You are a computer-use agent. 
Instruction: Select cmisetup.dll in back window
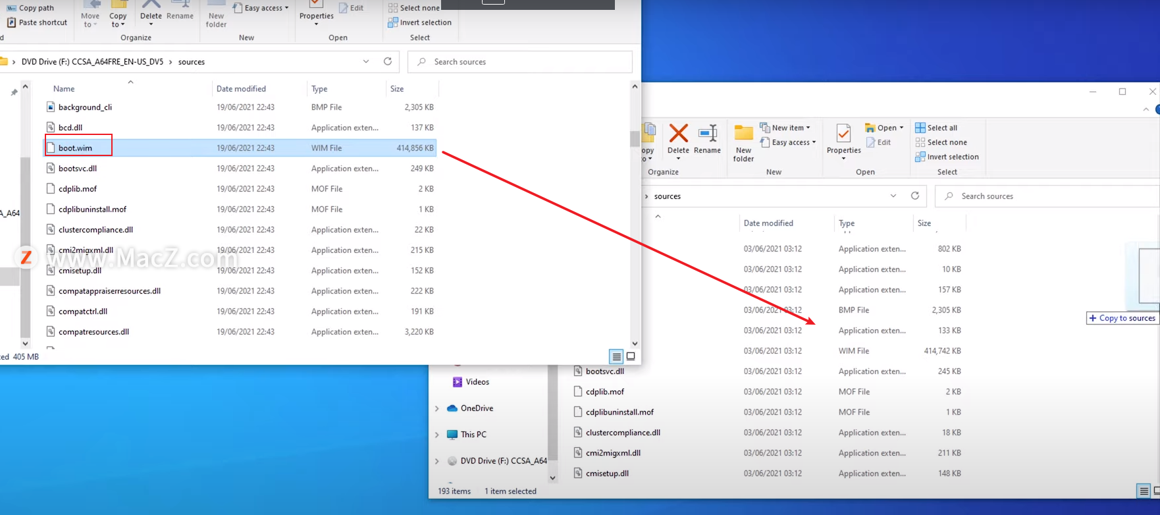(x=607, y=474)
